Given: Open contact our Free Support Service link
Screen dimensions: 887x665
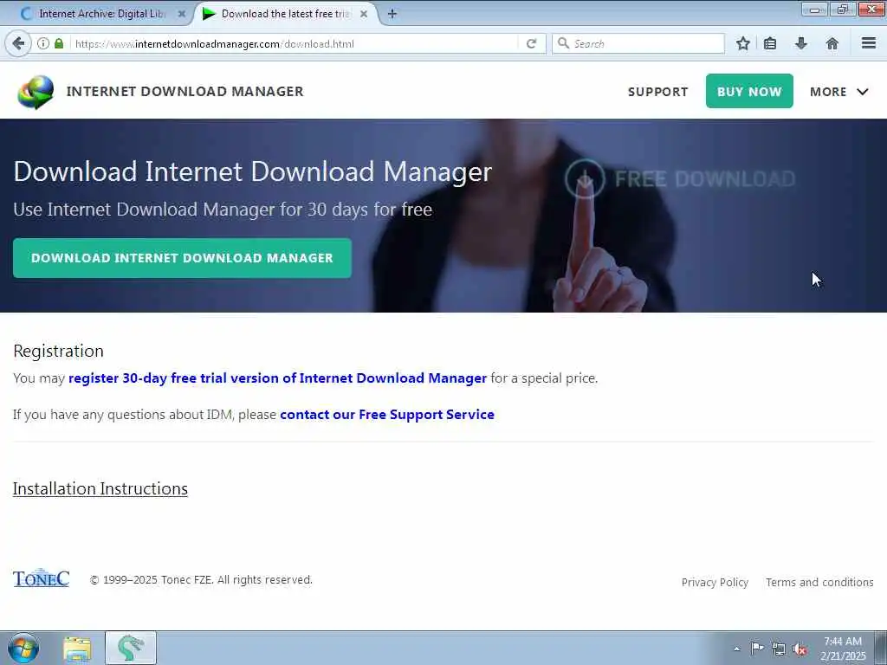Looking at the screenshot, I should click(x=387, y=415).
